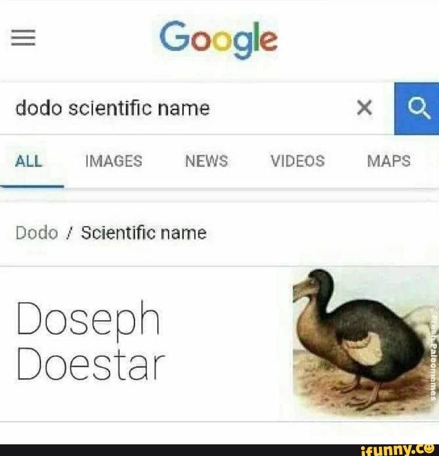Click the Google logo

click(218, 38)
